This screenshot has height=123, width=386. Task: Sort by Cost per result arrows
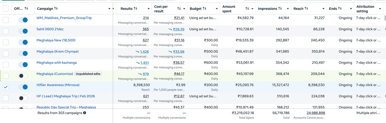click(x=179, y=9)
